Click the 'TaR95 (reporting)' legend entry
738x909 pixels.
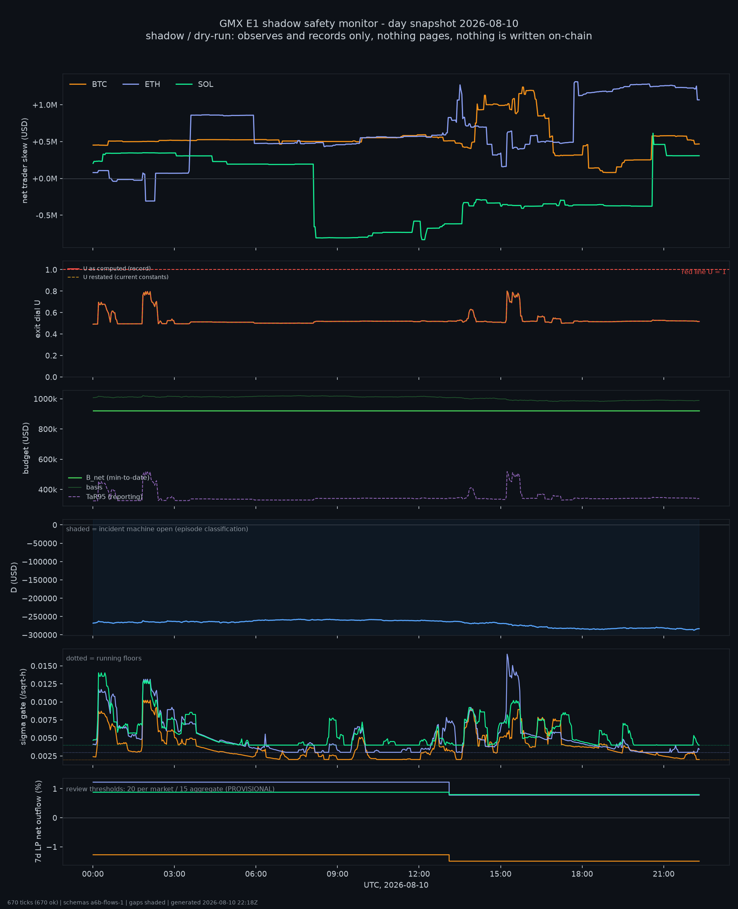(x=105, y=497)
